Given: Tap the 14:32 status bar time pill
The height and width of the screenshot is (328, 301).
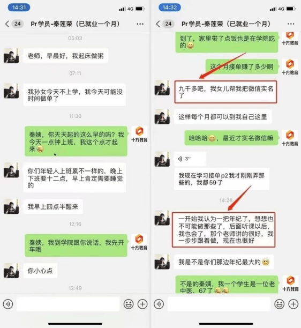Looking at the screenshot, I should coord(170,8).
